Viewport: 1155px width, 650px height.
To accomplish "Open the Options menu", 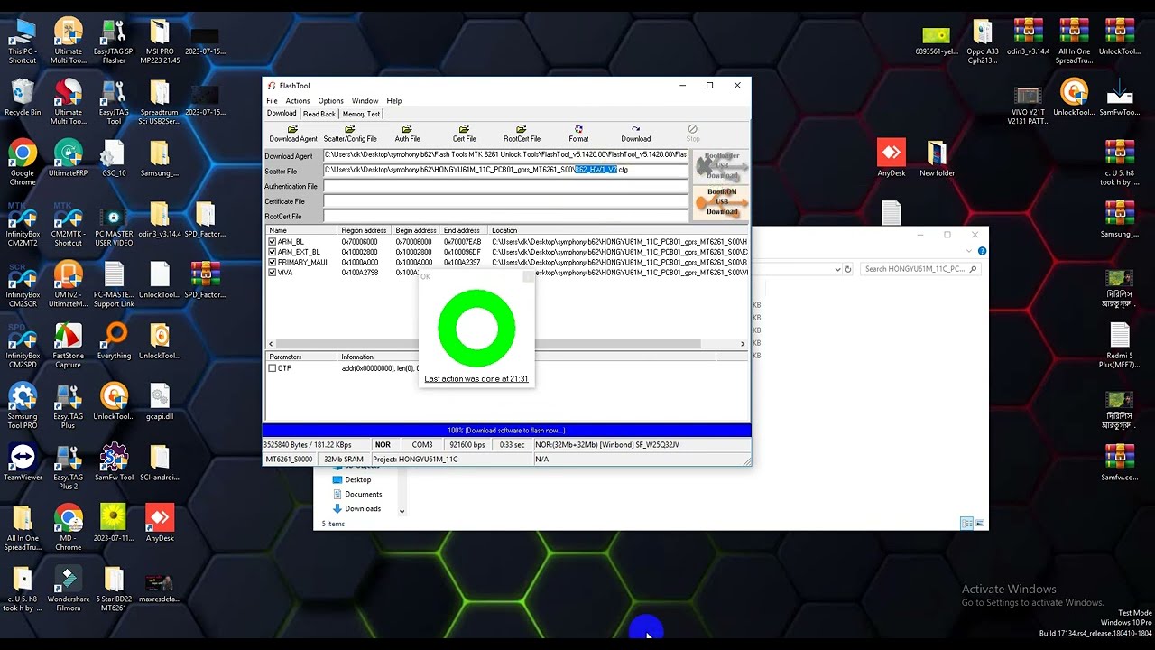I will coord(330,101).
